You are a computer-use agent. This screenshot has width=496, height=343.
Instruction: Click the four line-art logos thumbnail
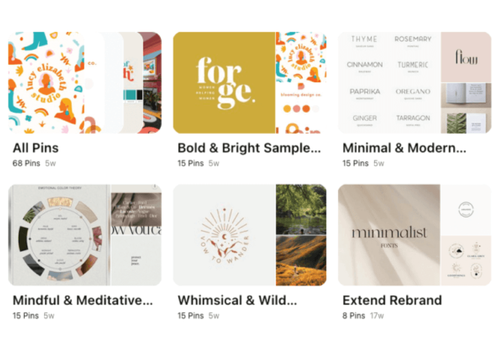[466, 261]
